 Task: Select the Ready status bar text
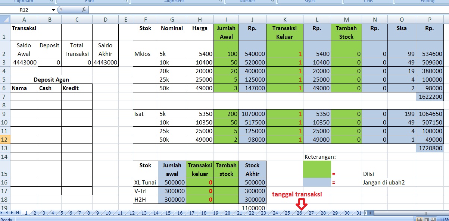pos(6,219)
